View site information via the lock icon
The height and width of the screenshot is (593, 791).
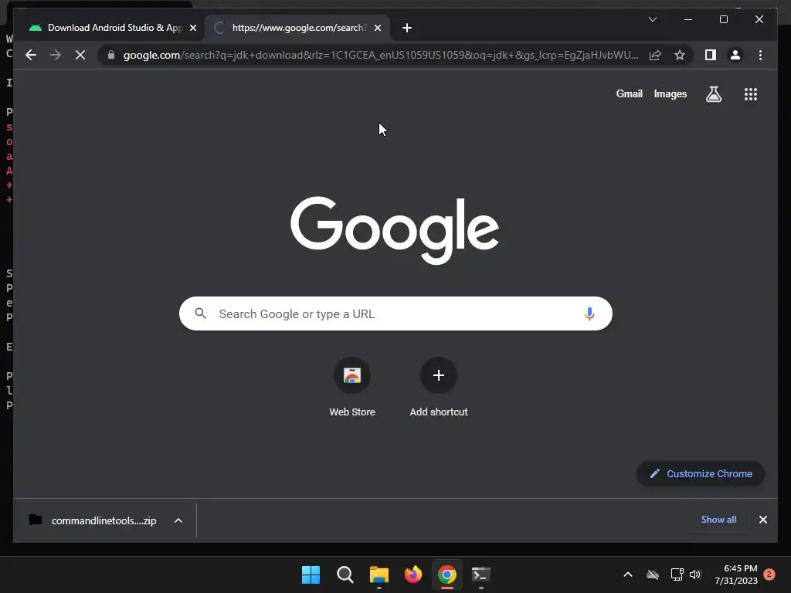[111, 55]
